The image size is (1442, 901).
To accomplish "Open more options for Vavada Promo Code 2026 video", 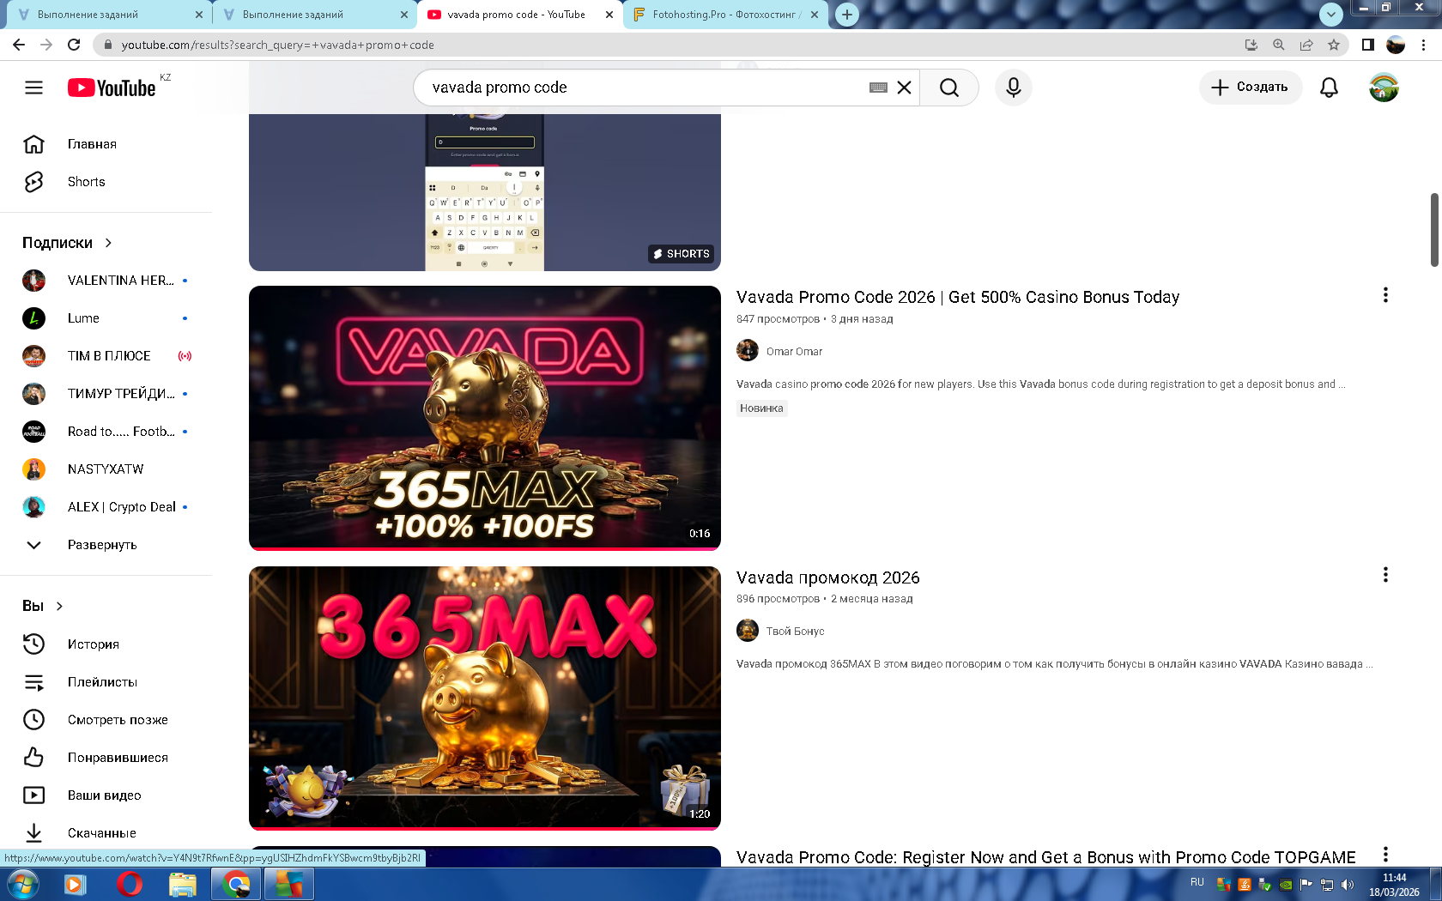I will pyautogui.click(x=1385, y=295).
